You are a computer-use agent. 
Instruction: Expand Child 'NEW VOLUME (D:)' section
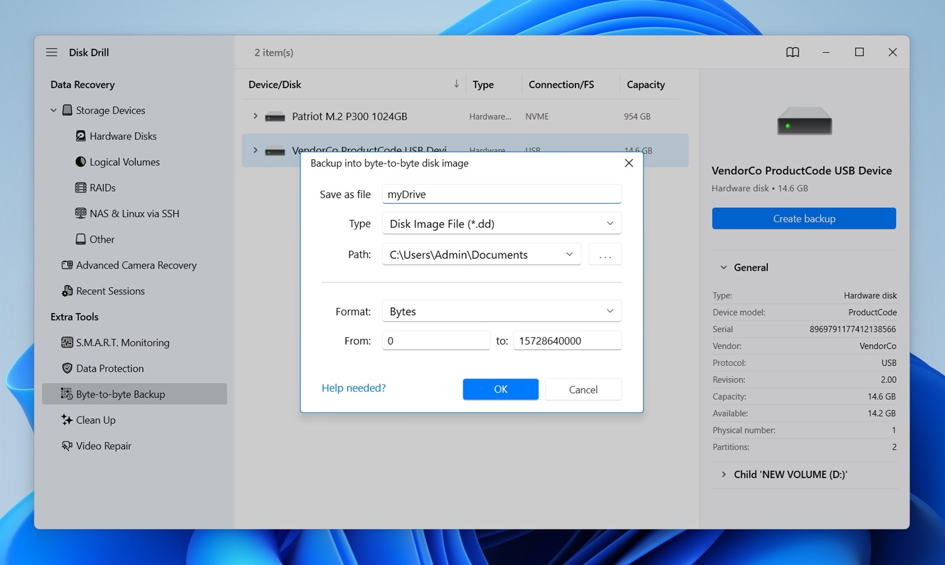(x=724, y=474)
